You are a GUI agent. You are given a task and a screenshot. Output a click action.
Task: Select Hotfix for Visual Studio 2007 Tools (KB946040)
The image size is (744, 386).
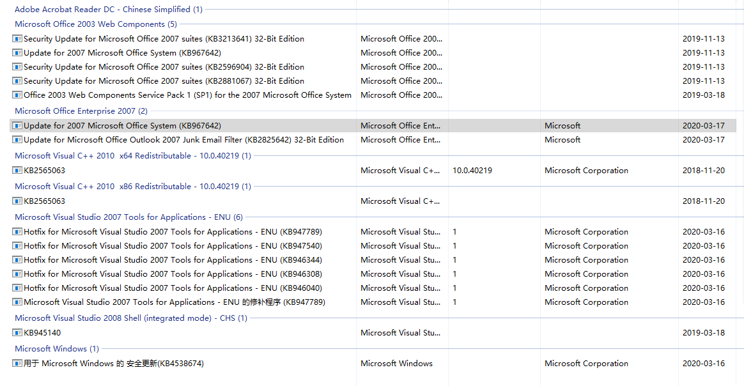tap(173, 288)
